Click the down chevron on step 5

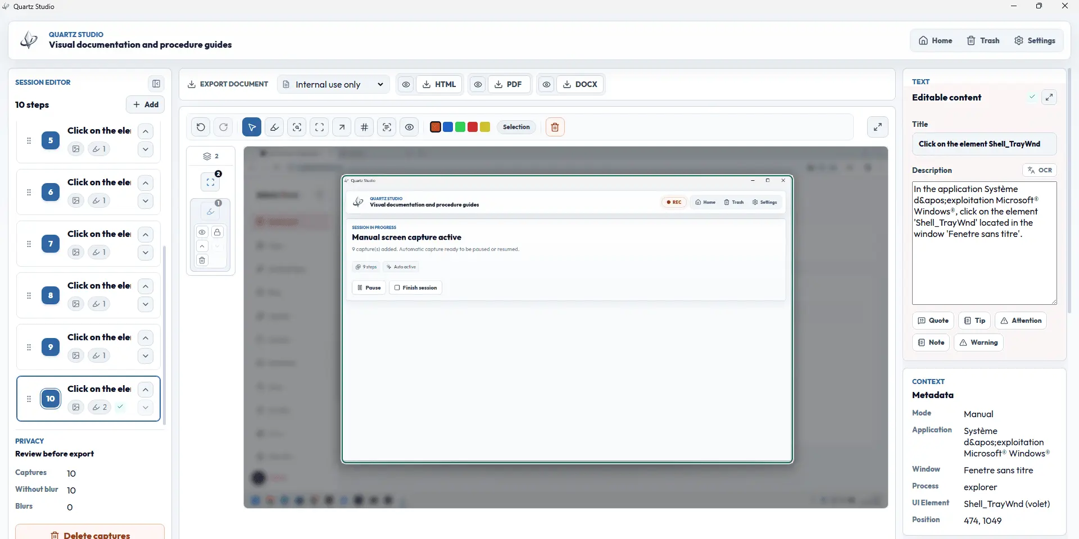[146, 149]
